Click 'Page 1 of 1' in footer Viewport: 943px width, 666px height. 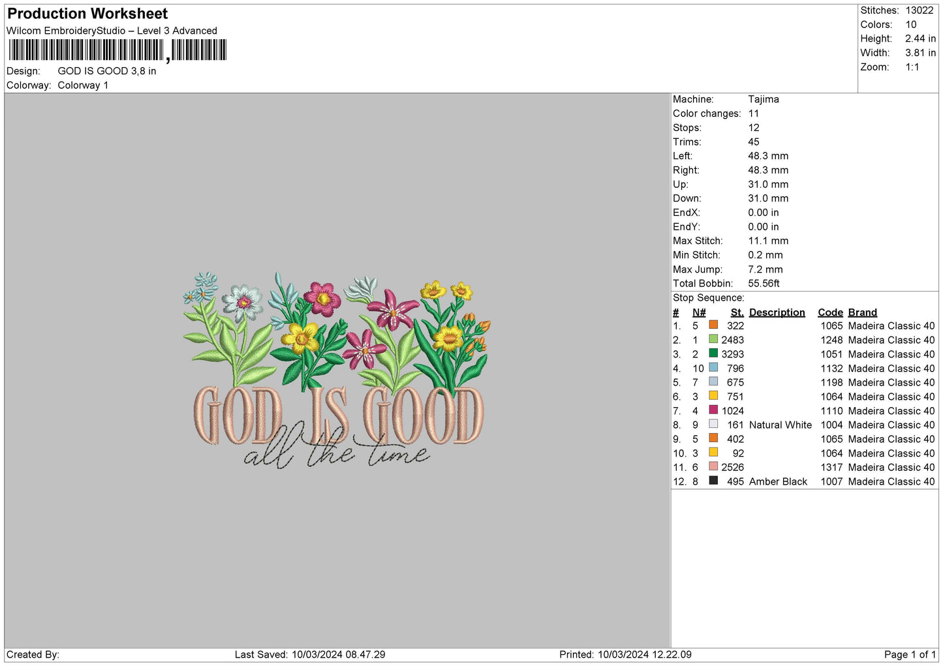(x=910, y=654)
